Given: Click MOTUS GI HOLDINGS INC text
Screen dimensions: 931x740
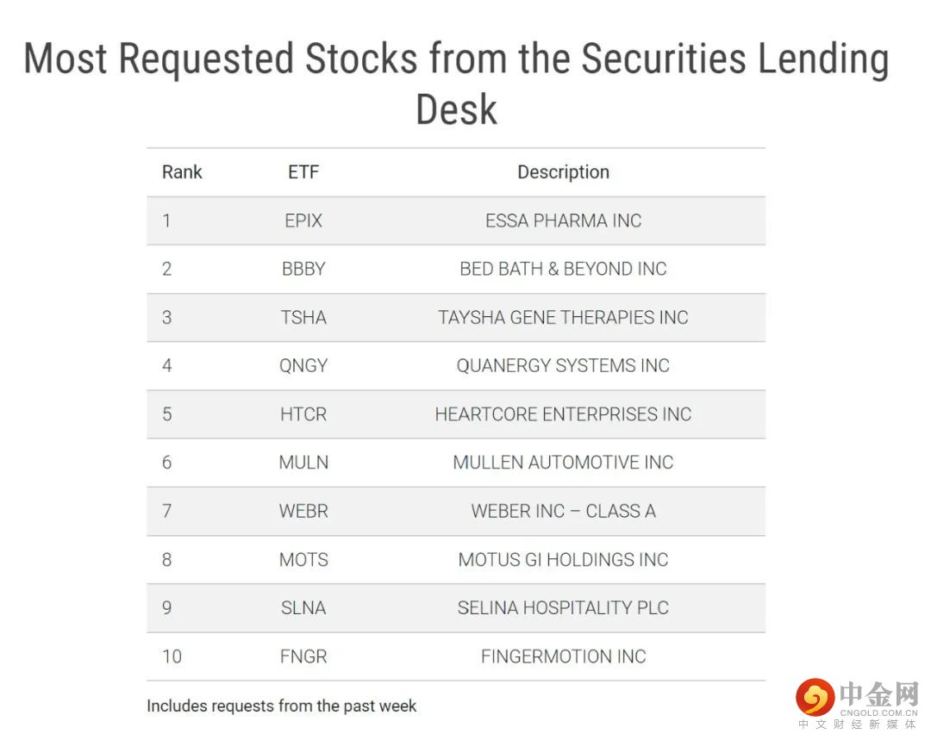Looking at the screenshot, I should pos(563,560).
